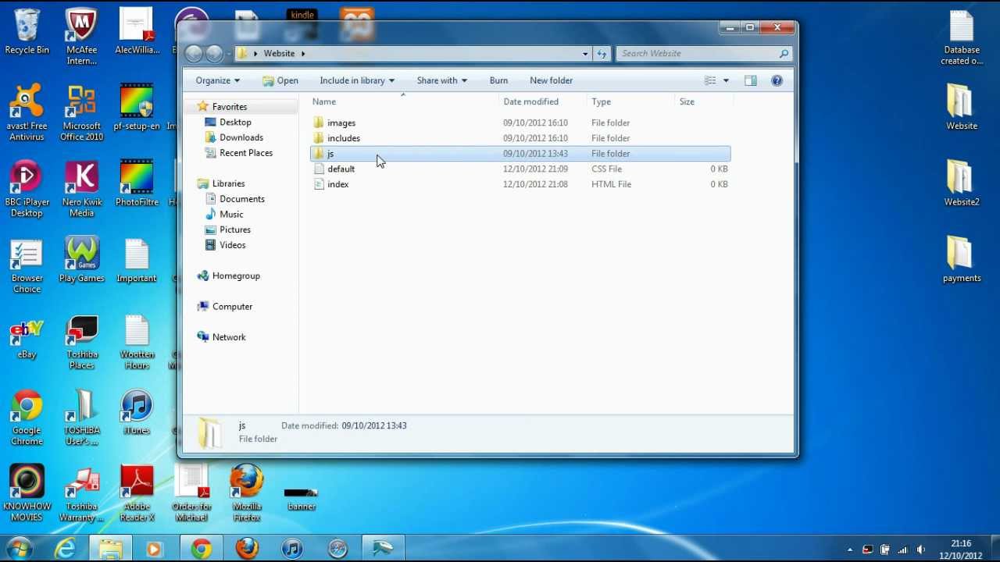Launch BBC iPlayer Desktop icon
Image resolution: width=1000 pixels, height=562 pixels.
pyautogui.click(x=27, y=189)
